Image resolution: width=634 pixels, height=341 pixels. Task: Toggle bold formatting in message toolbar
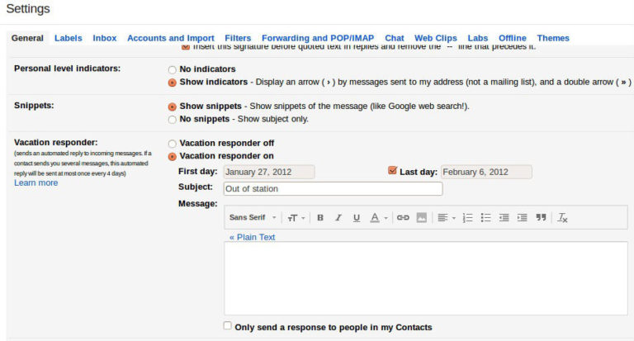(319, 218)
